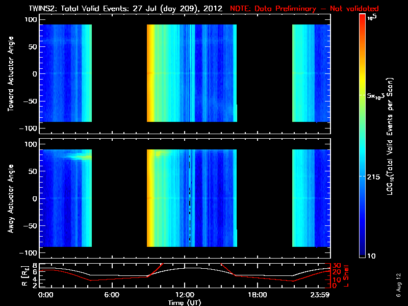Click the R [RE] axis label
The width and height of the screenshot is (408, 306).
pos(25,276)
